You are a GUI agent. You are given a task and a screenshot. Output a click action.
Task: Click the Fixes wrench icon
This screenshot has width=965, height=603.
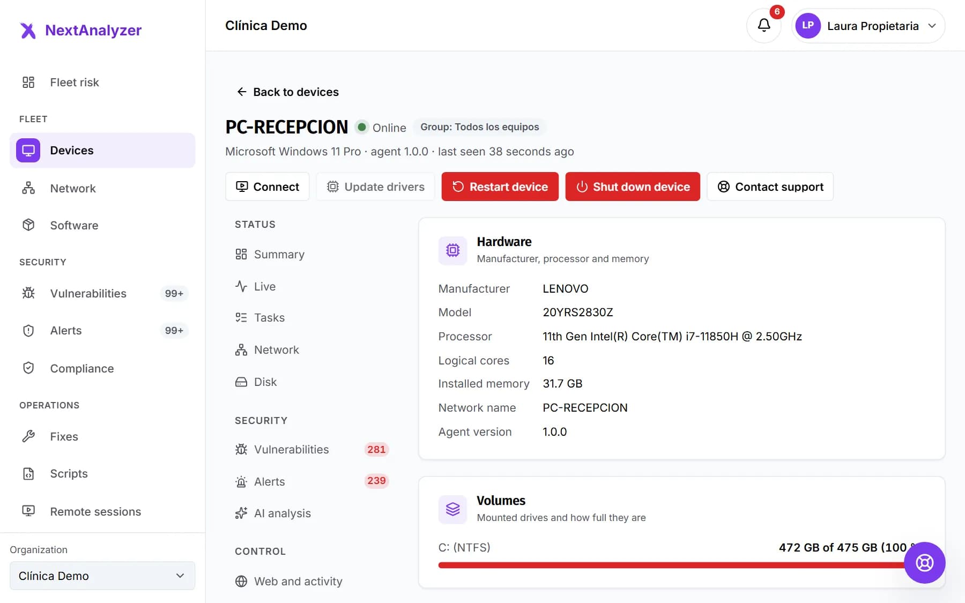click(28, 436)
